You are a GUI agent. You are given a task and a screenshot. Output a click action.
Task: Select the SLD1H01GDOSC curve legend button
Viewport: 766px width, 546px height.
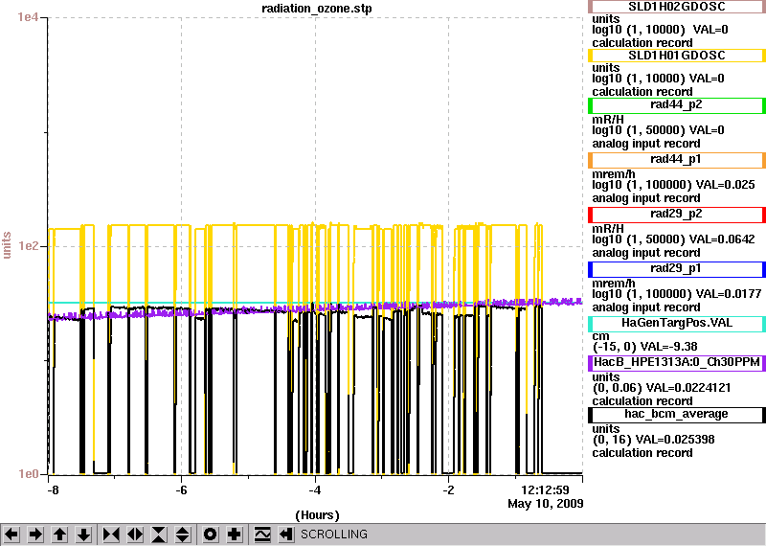click(677, 56)
